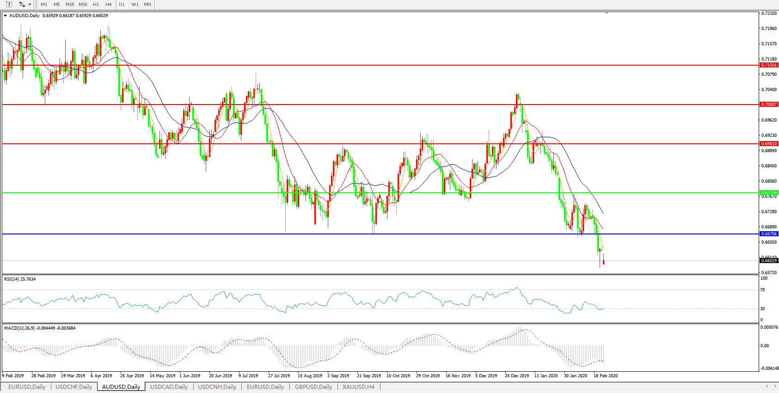Switch chart to M15 timeframe
The image size is (779, 393).
click(70, 4)
